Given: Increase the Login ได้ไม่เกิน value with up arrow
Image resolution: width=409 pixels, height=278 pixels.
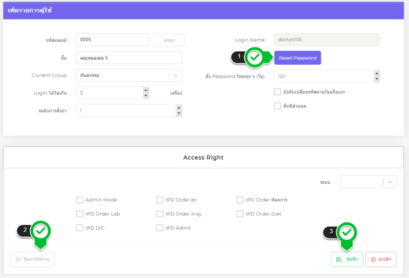Looking at the screenshot, I should click(146, 90).
